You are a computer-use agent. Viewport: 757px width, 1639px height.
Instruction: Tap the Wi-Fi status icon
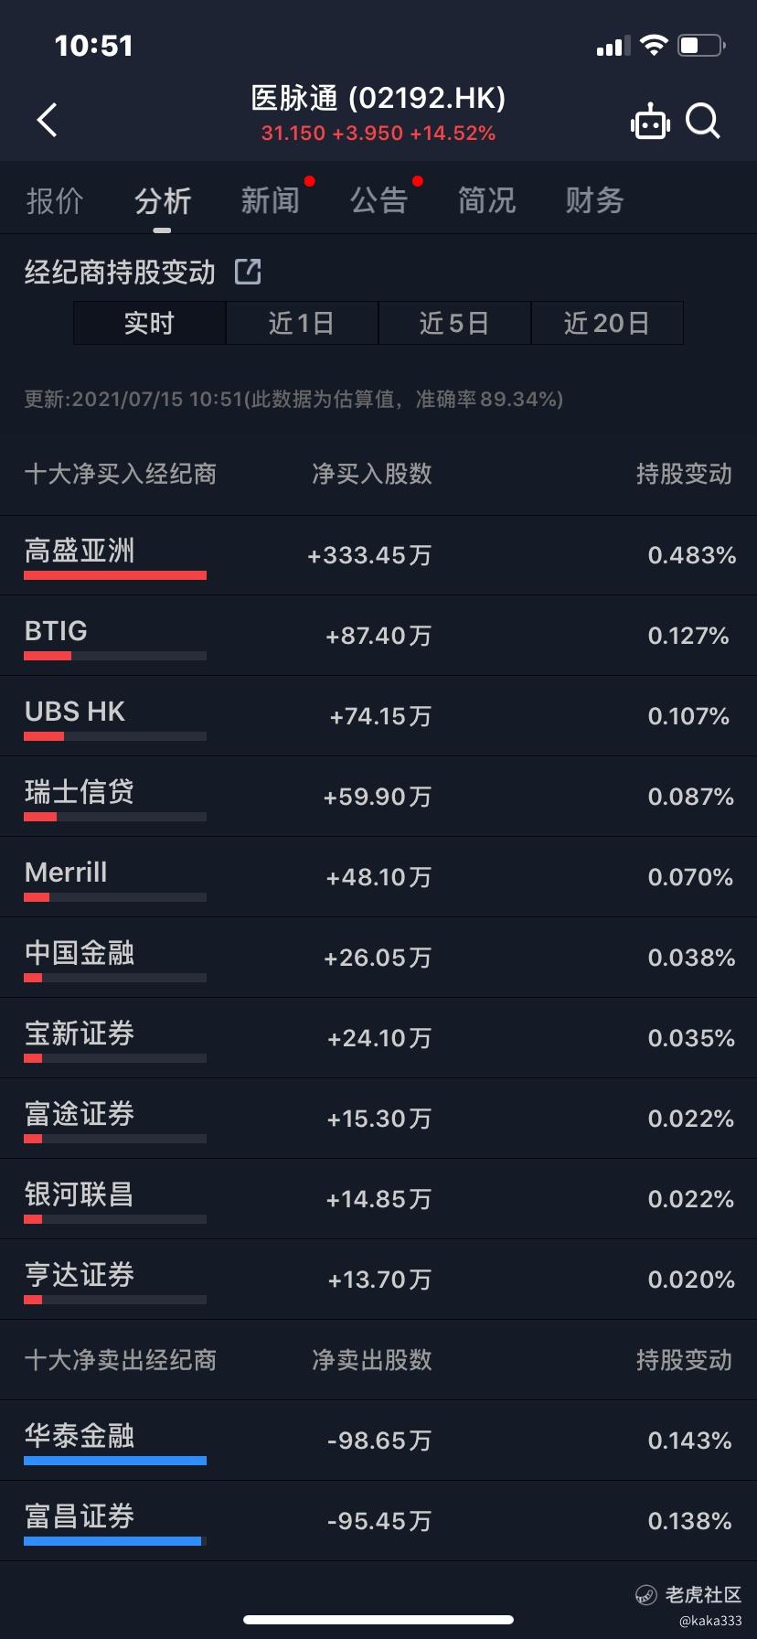[654, 45]
